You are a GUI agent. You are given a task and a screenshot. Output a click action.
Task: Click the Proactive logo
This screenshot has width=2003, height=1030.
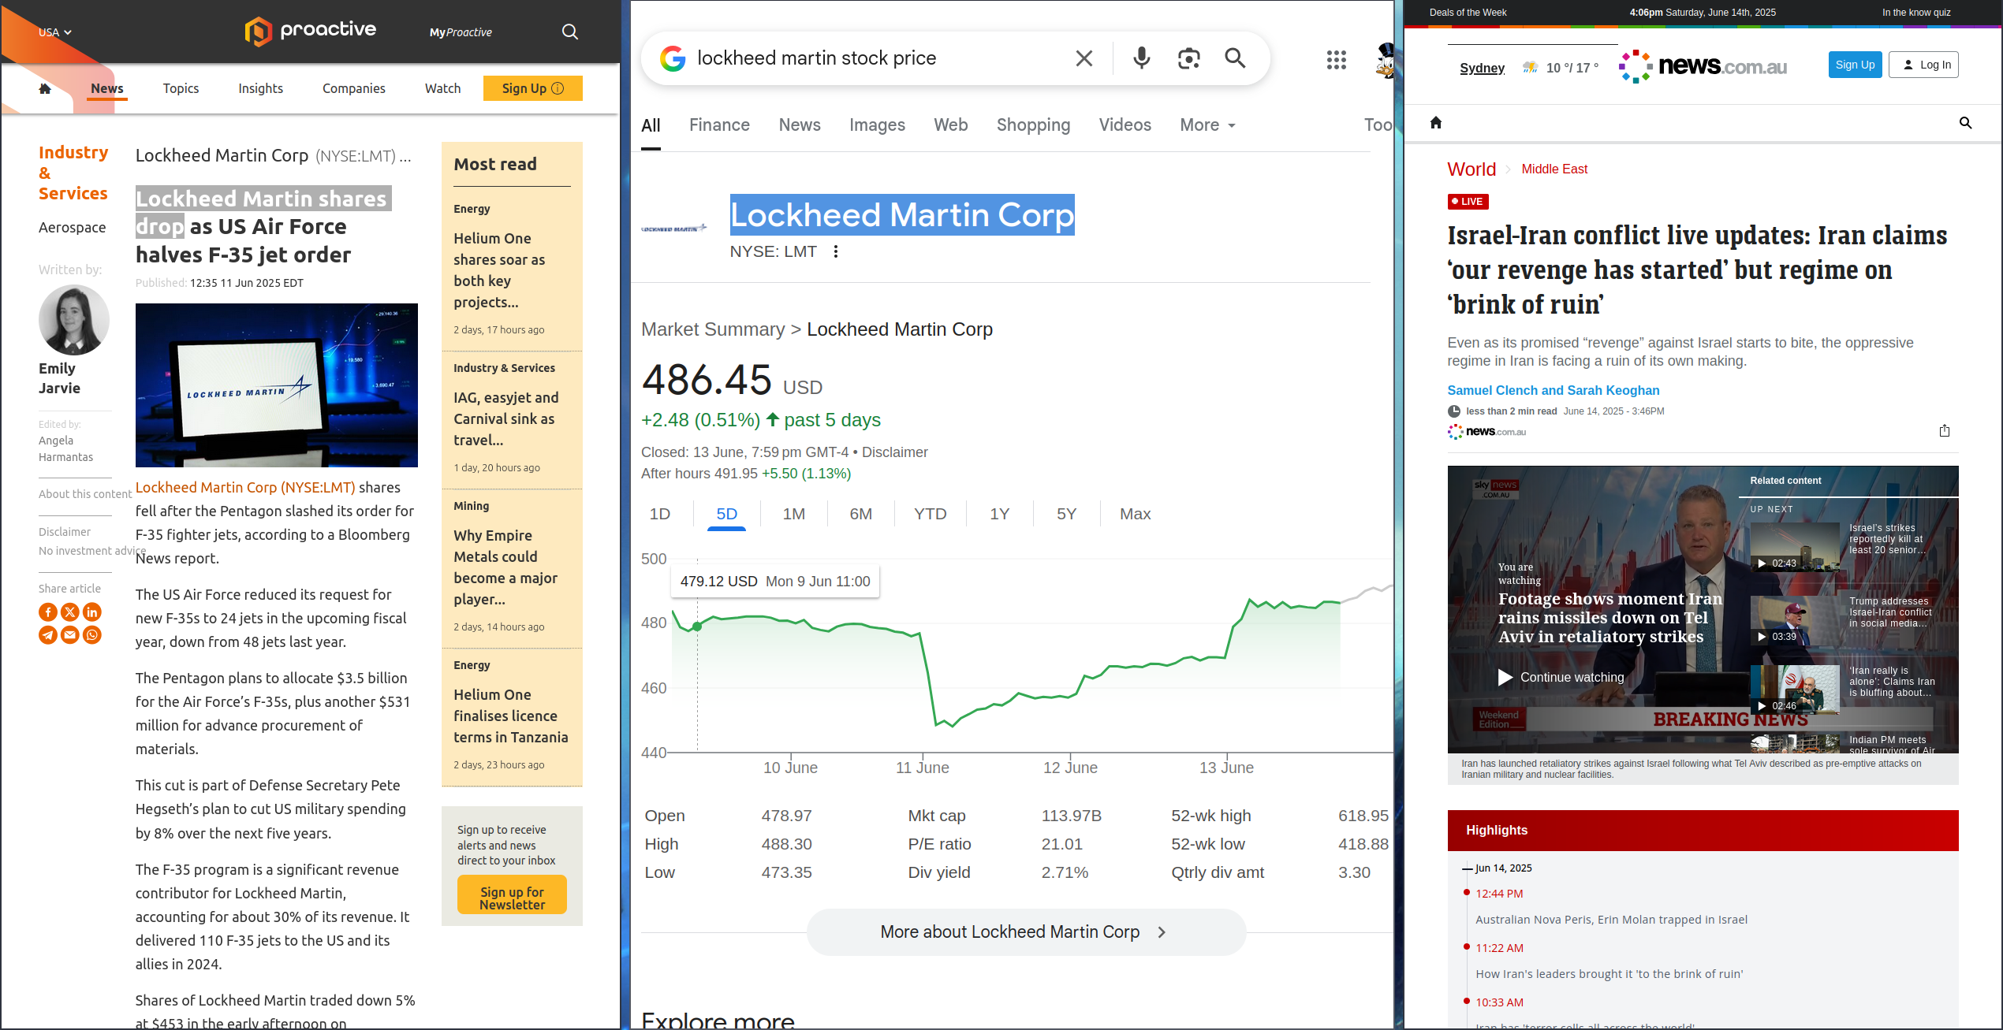[310, 31]
